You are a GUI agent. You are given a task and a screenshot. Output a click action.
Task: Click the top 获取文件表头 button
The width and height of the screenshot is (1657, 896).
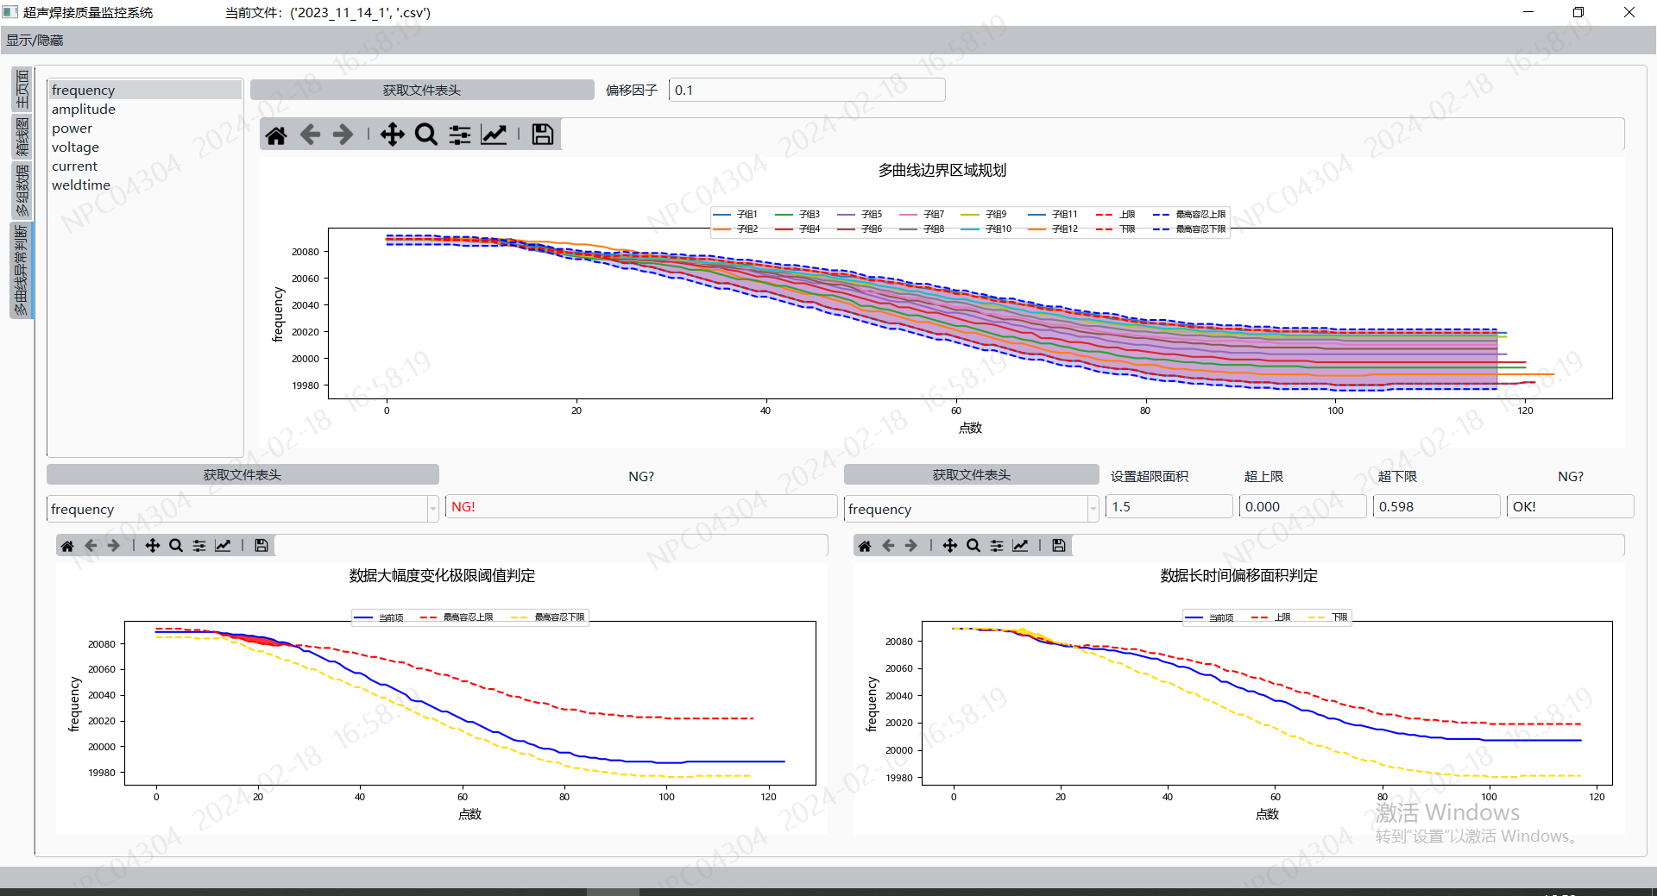[x=422, y=91]
